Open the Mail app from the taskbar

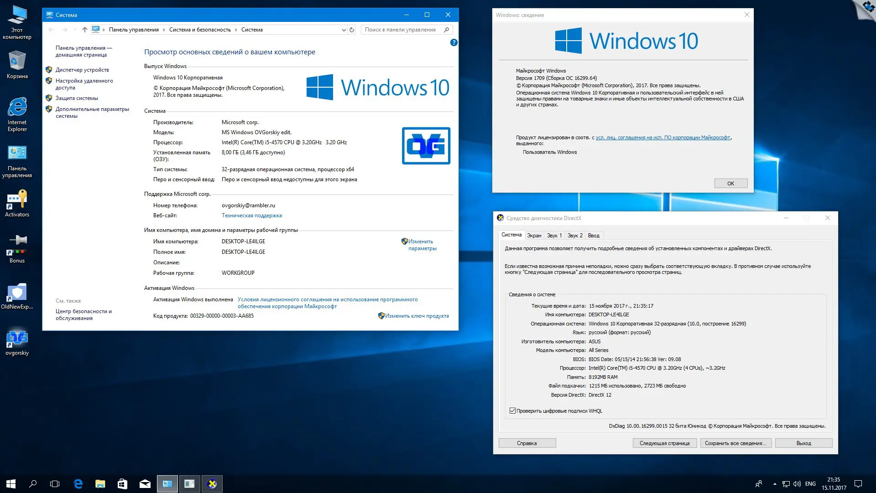pos(145,483)
